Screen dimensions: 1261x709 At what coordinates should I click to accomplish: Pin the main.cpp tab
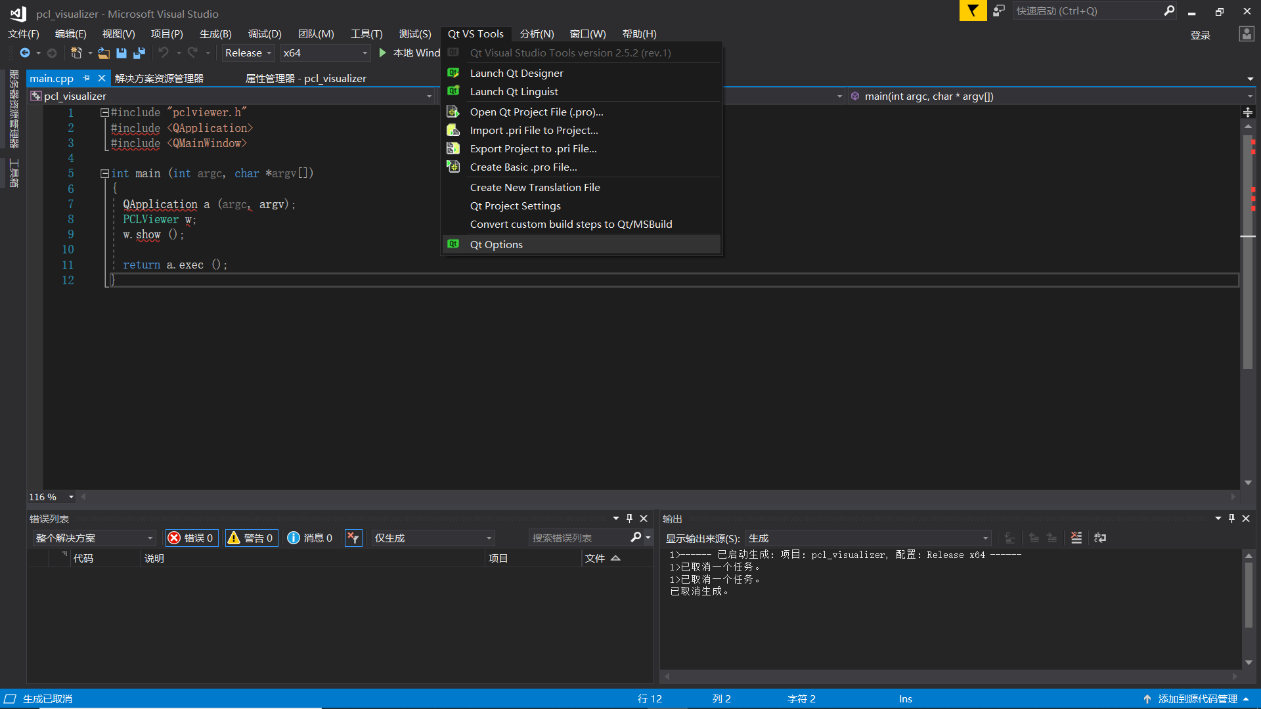[x=87, y=78]
